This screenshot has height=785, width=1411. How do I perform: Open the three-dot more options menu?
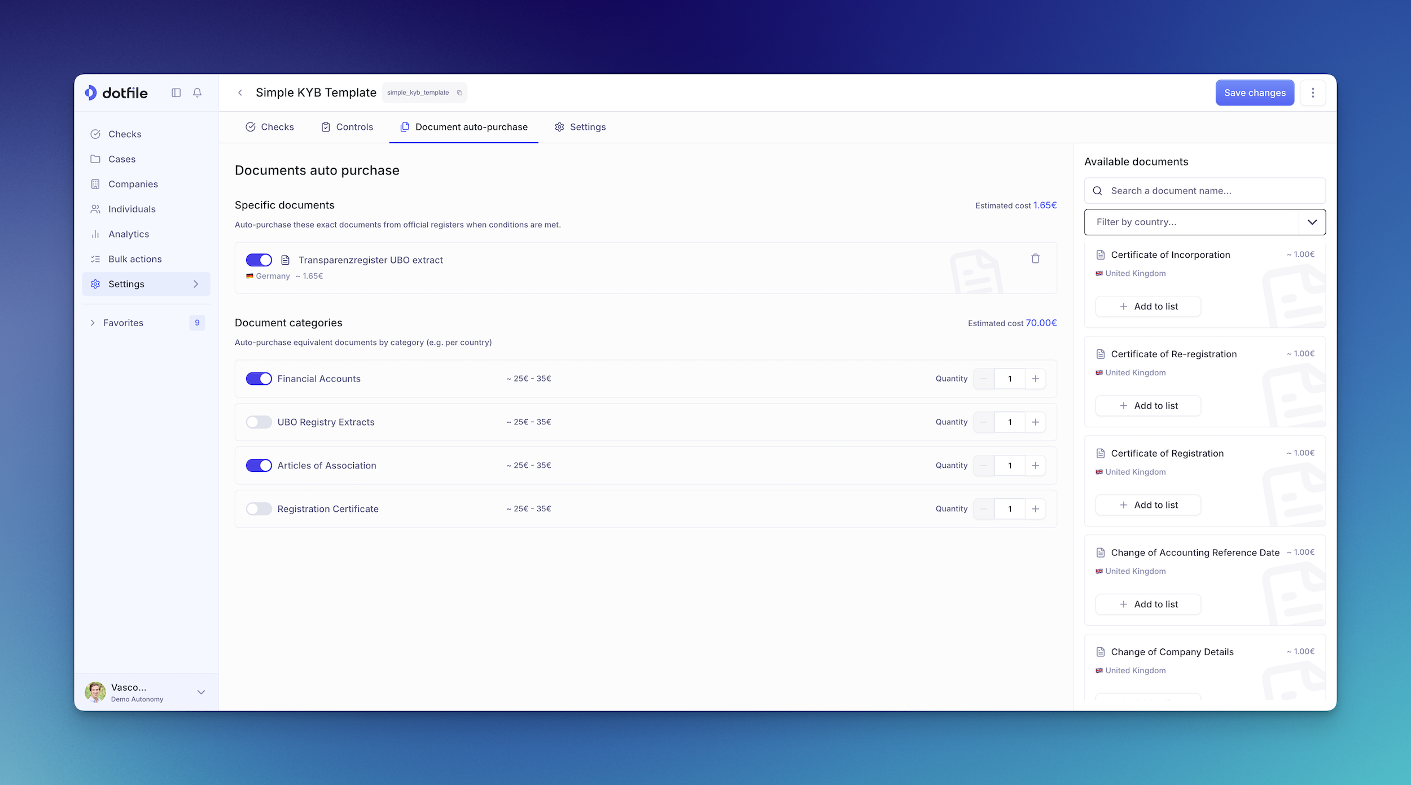pyautogui.click(x=1313, y=93)
